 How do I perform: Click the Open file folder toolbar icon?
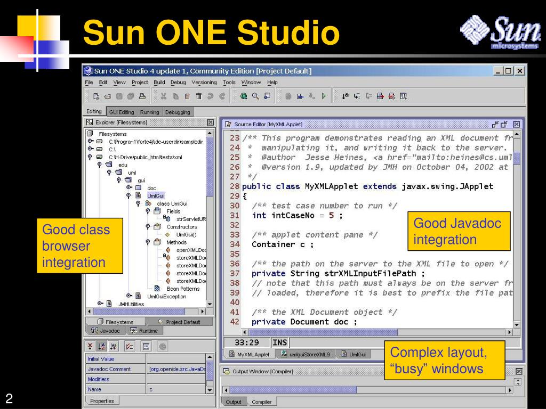[x=108, y=96]
